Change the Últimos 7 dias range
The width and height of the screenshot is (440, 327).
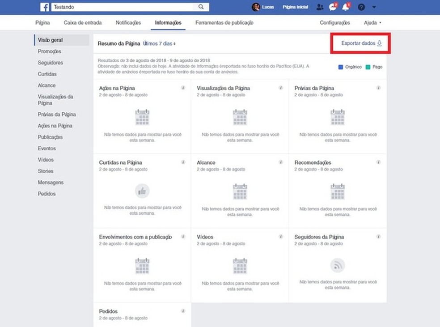pyautogui.click(x=159, y=43)
